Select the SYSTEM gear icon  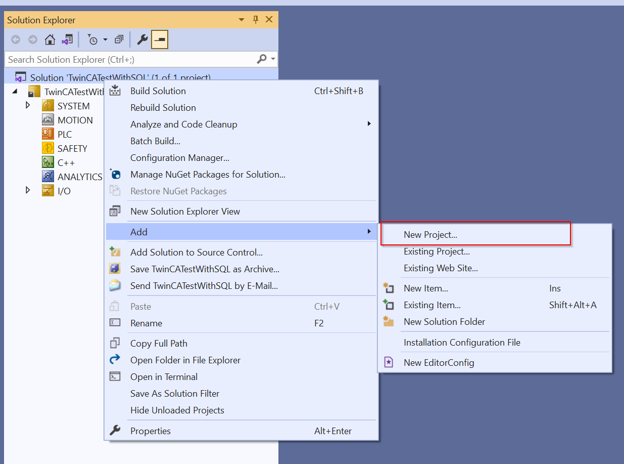48,106
